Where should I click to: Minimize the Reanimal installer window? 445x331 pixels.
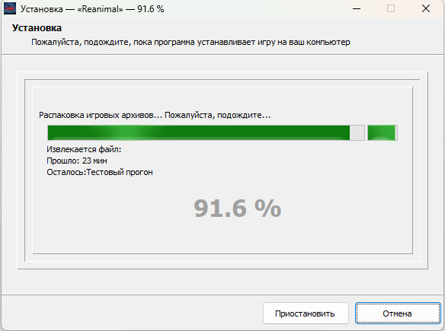357,9
